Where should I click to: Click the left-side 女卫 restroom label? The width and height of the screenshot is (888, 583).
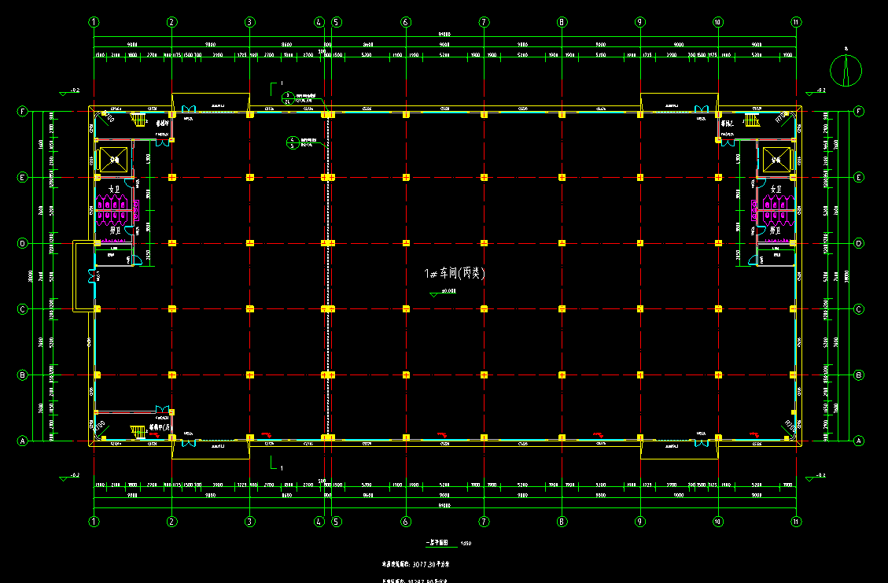pyautogui.click(x=115, y=189)
